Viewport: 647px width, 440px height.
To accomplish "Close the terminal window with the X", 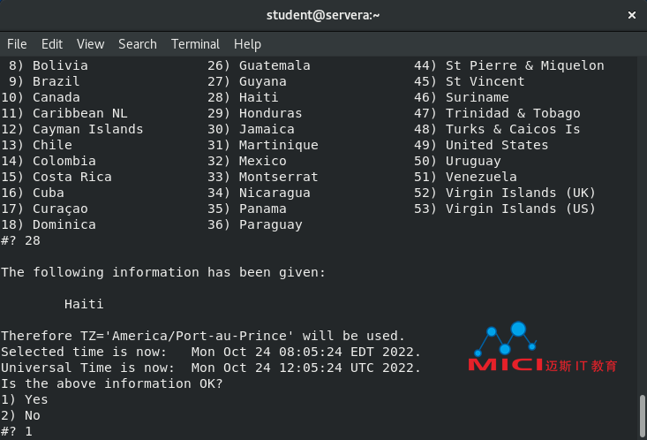I will 631,15.
